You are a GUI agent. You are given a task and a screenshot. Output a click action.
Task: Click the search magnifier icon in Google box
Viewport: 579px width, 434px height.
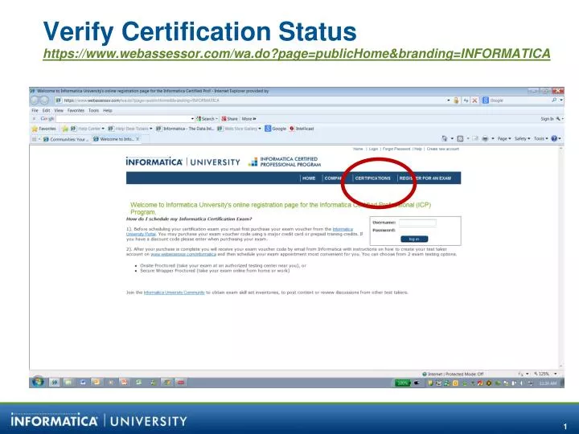pyautogui.click(x=554, y=100)
